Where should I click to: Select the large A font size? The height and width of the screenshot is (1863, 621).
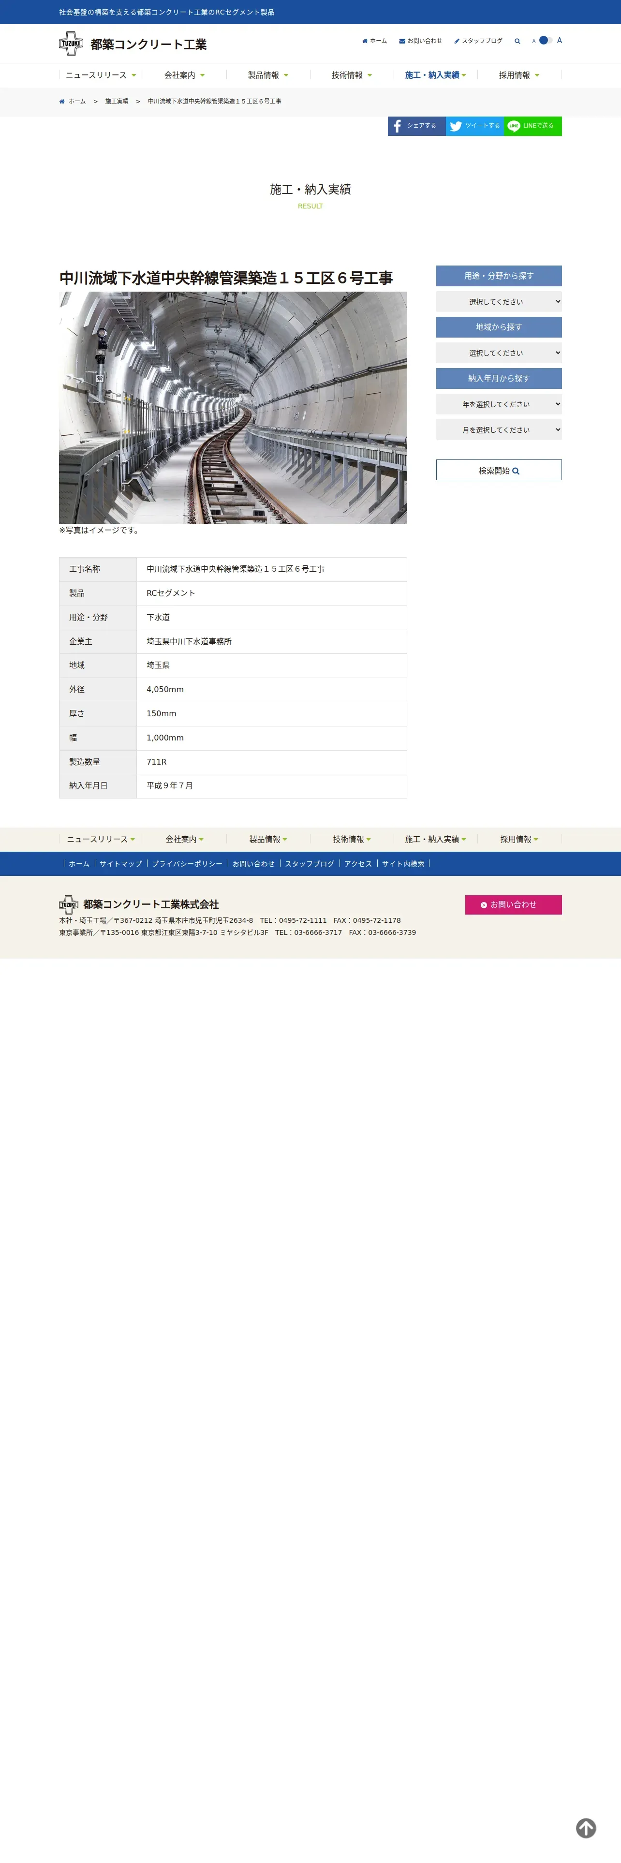coord(560,41)
